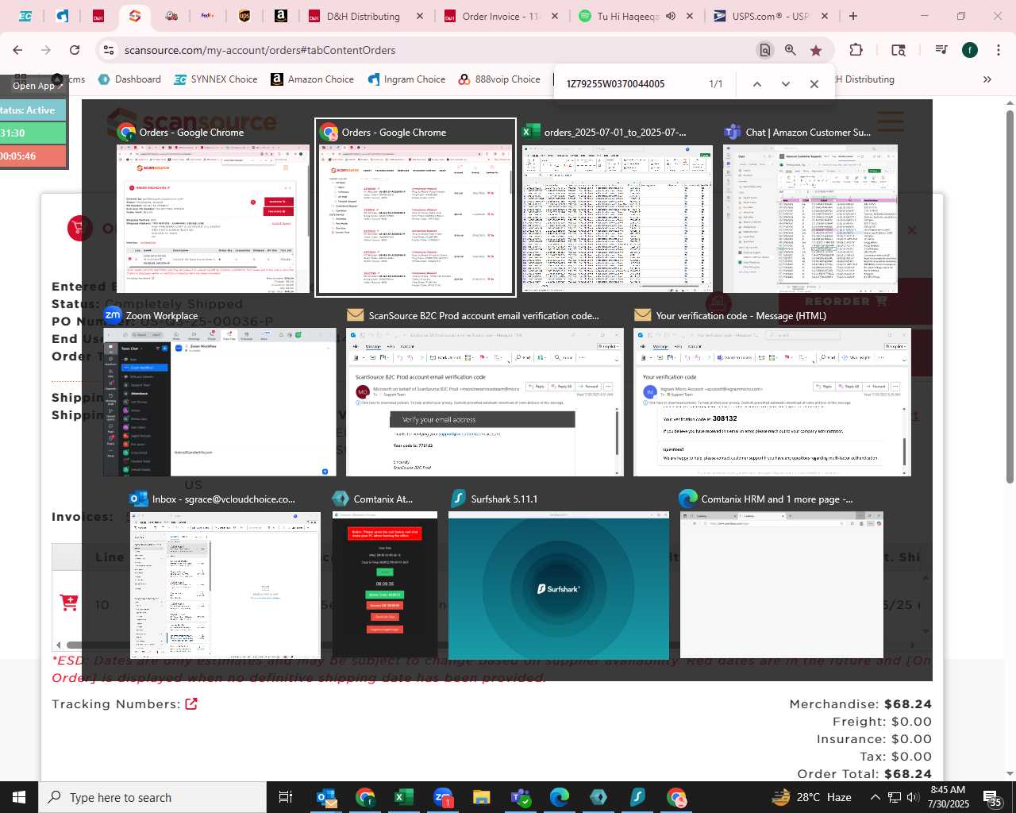This screenshot has width=1016, height=813.
Task: Open the Ingram Choice bookmark
Action: 406,79
